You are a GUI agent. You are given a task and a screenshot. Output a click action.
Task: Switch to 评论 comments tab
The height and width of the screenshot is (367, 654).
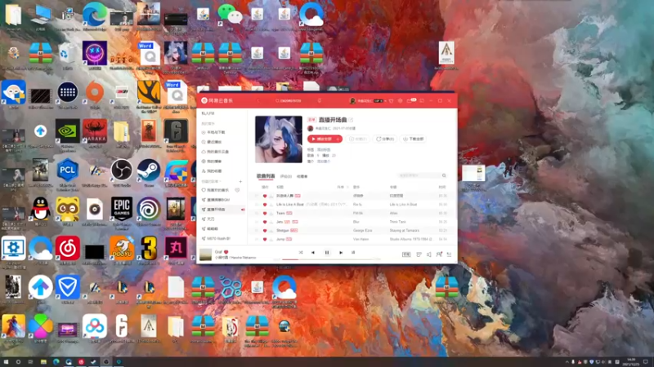tap(285, 176)
